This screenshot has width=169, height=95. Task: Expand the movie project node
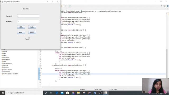(x=1, y=66)
